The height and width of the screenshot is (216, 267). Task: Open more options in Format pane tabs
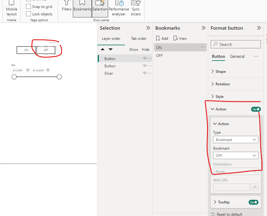(256, 56)
